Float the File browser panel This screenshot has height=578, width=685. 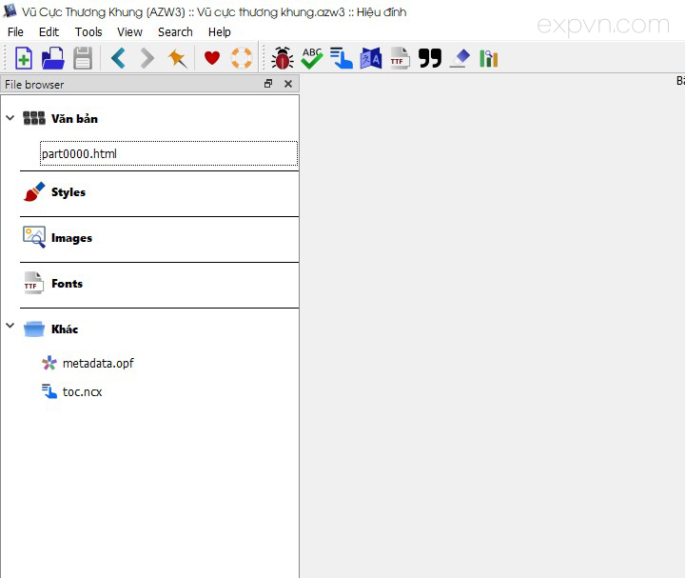[268, 84]
